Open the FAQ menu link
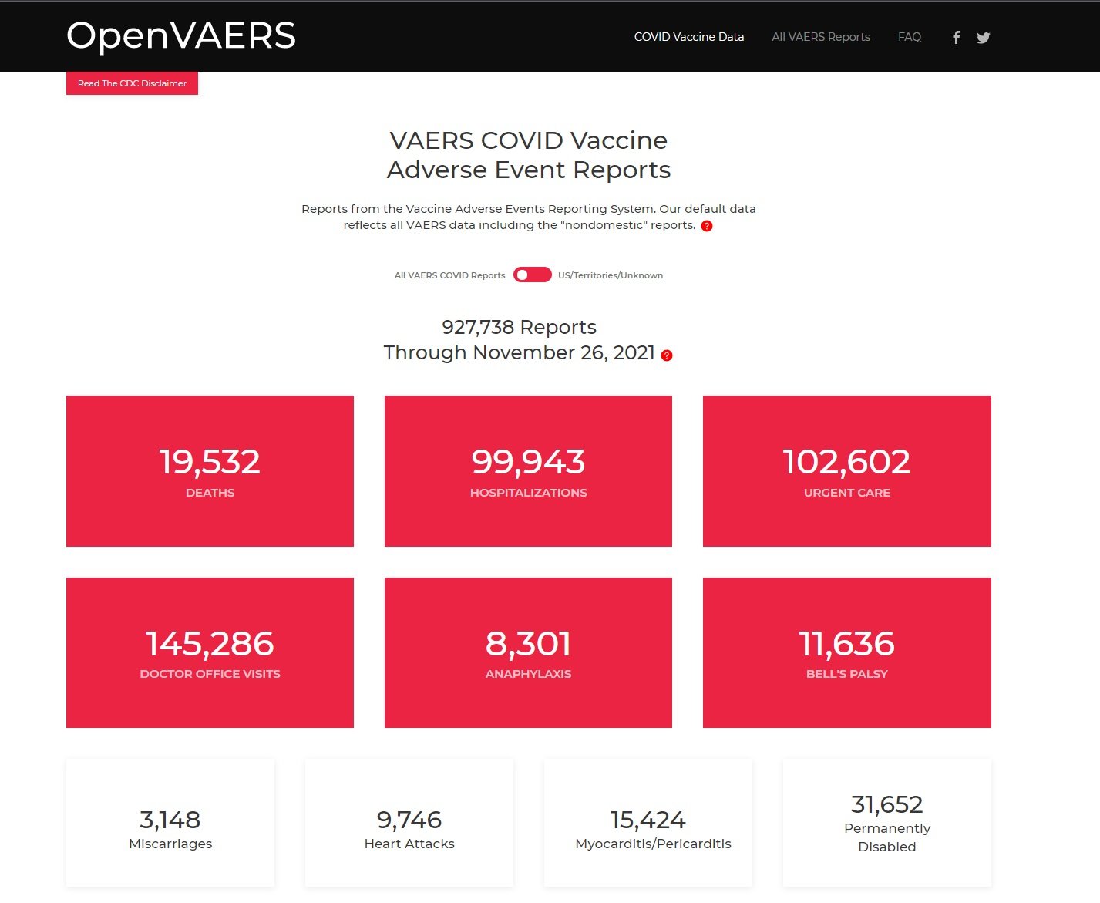 coord(909,37)
